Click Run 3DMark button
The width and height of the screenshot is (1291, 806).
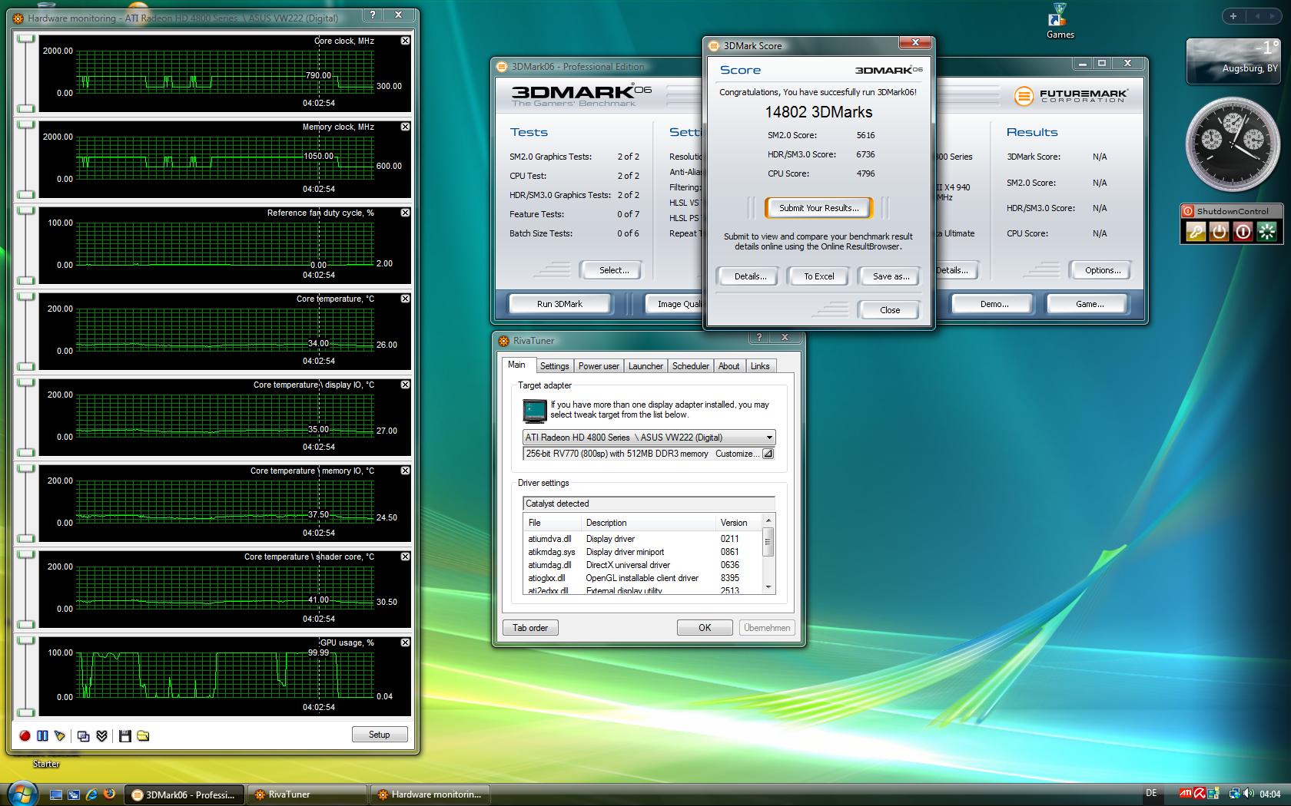pos(559,304)
